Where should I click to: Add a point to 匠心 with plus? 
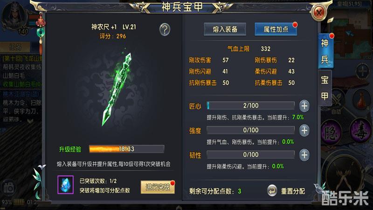point(304,106)
